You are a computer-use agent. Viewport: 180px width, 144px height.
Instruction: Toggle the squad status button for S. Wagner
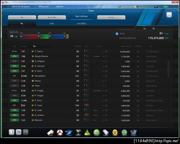click(15, 61)
